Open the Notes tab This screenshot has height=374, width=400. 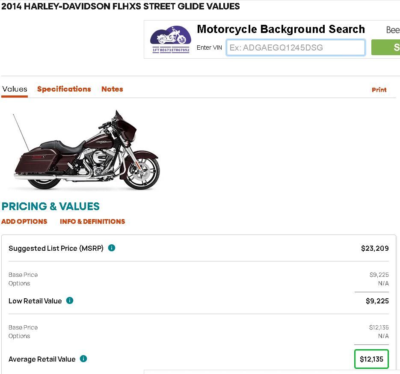pyautogui.click(x=112, y=89)
